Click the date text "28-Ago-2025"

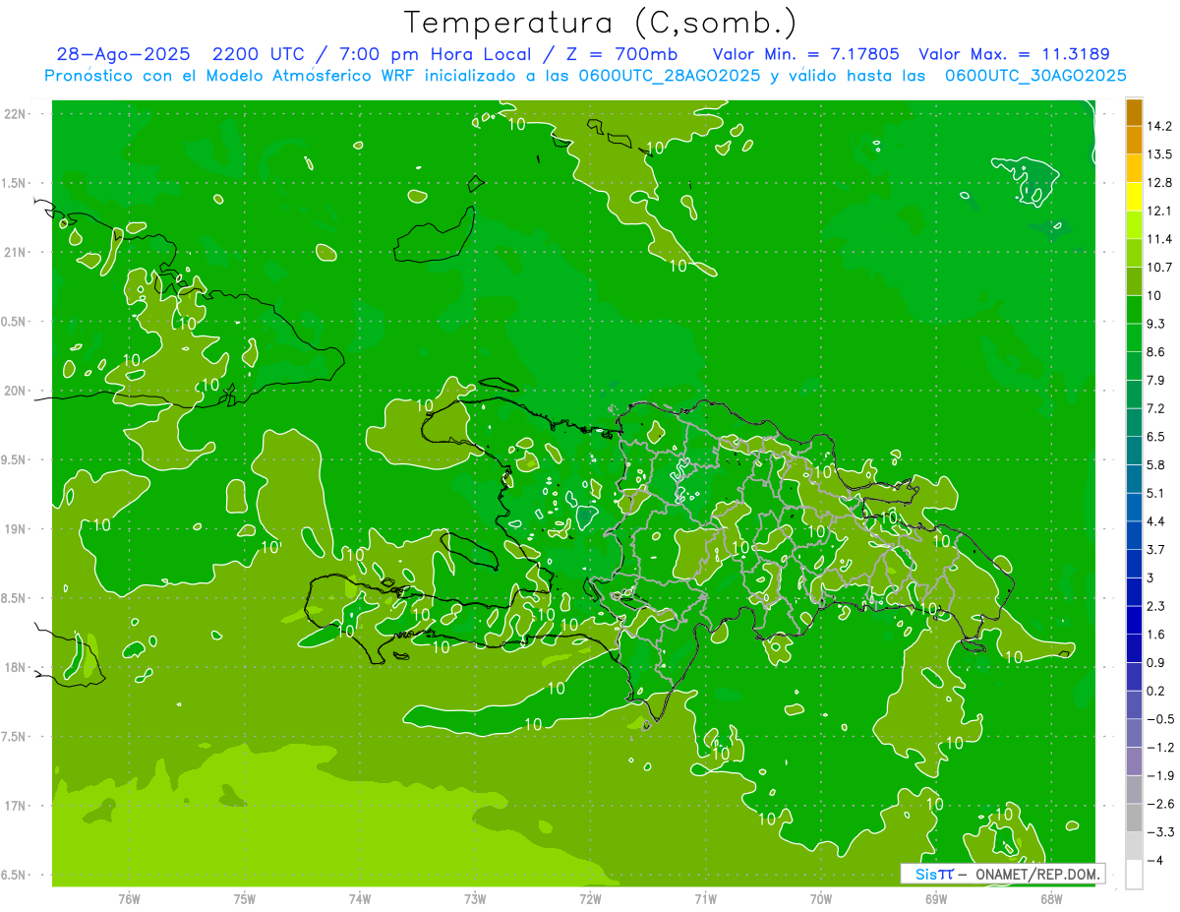point(123,54)
